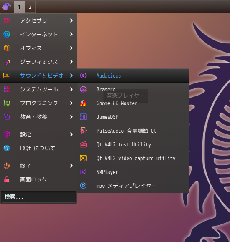Click Qt V4L2 video capture utility icon
230x242 pixels.
[83, 158]
